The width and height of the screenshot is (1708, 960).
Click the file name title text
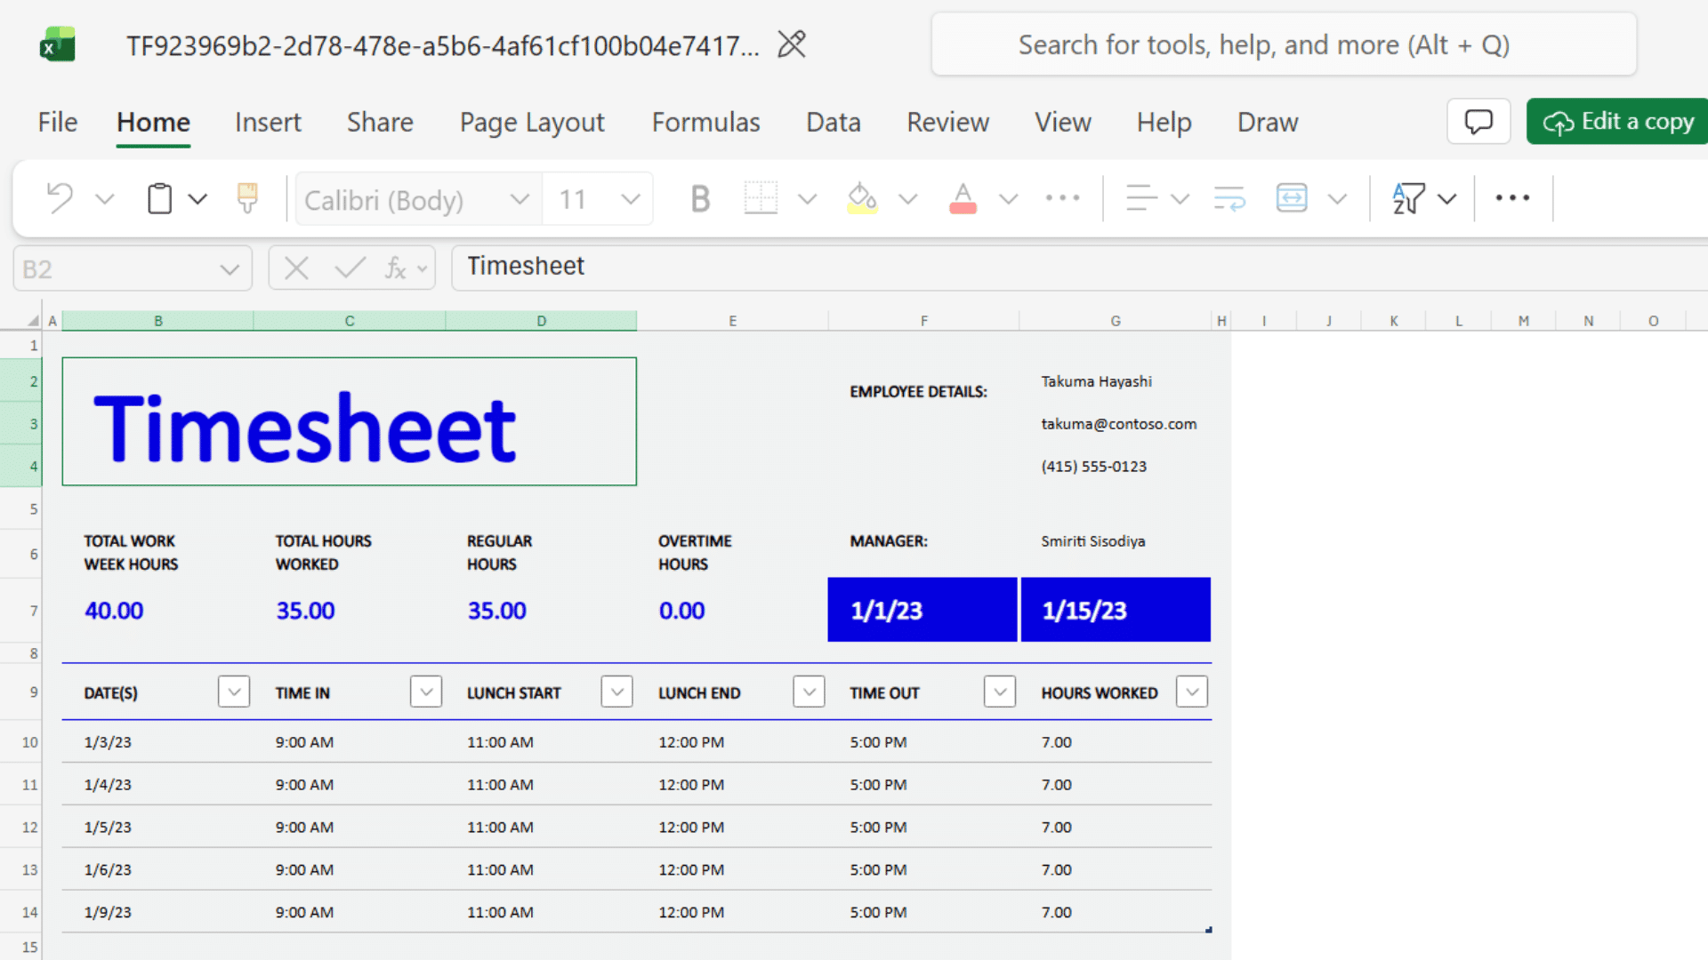[x=443, y=45]
